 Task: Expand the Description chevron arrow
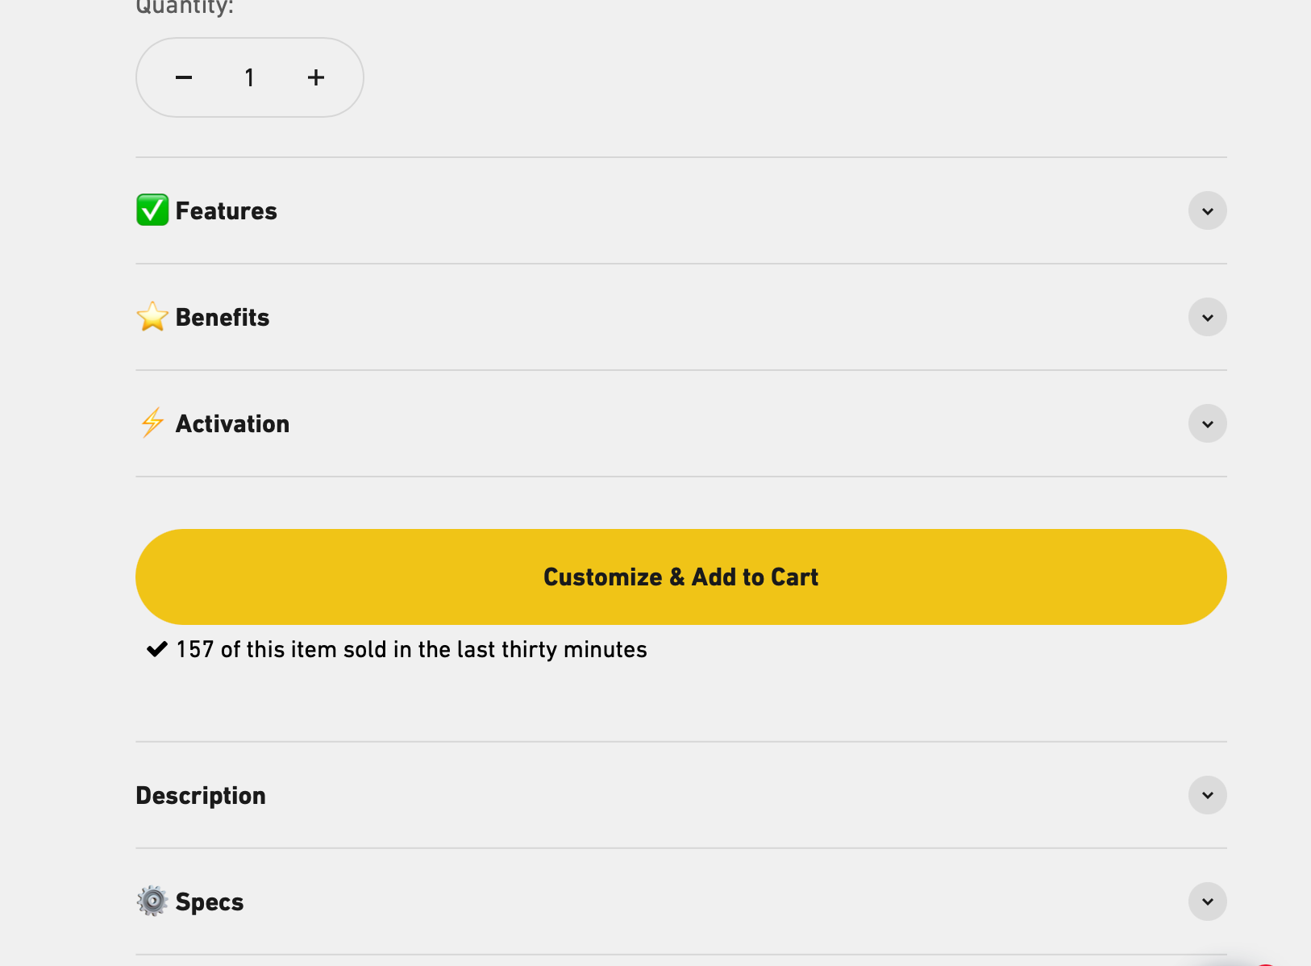(x=1207, y=796)
